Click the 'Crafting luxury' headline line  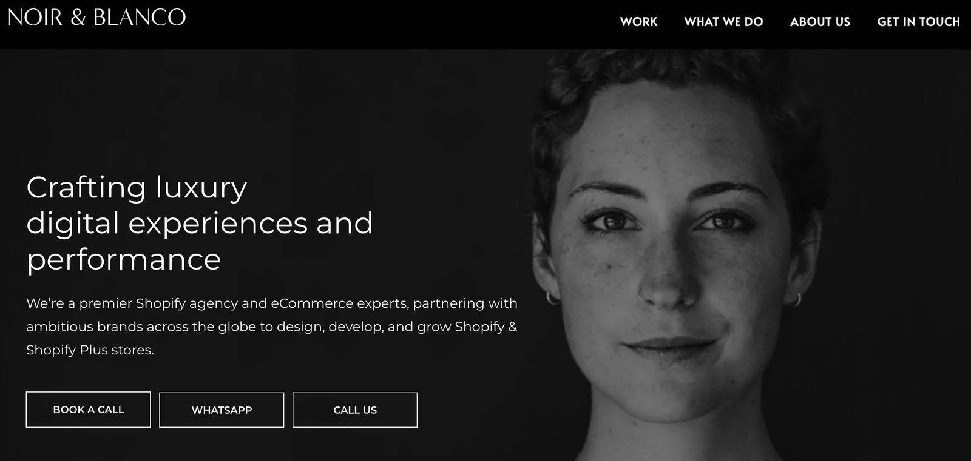137,187
